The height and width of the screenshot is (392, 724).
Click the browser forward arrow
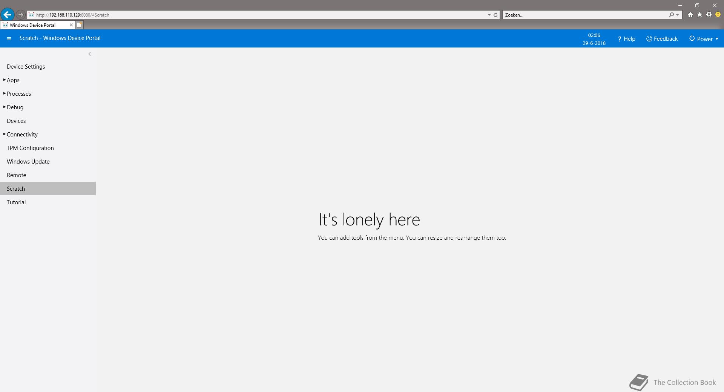(x=21, y=15)
